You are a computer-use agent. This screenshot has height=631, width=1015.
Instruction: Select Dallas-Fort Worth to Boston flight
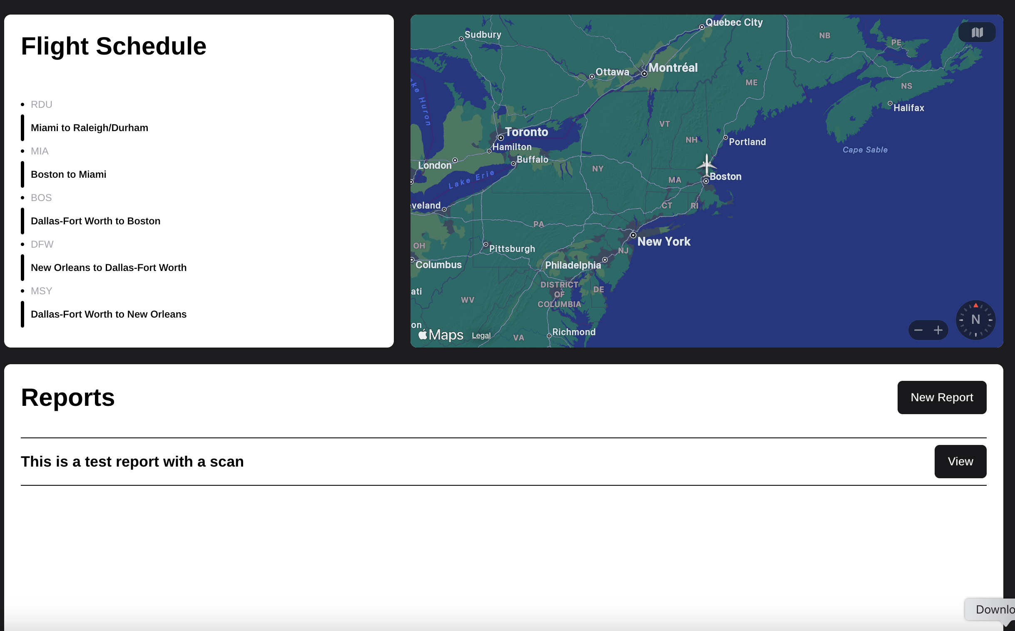[96, 221]
